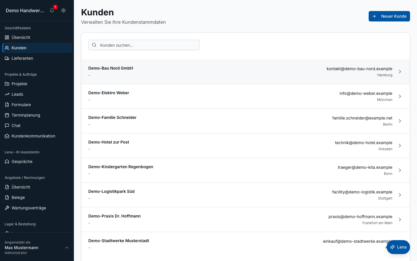Open Demo-Praxis Dr. Hoffmann row chevron
Image resolution: width=417 pixels, height=261 pixels.
400,220
